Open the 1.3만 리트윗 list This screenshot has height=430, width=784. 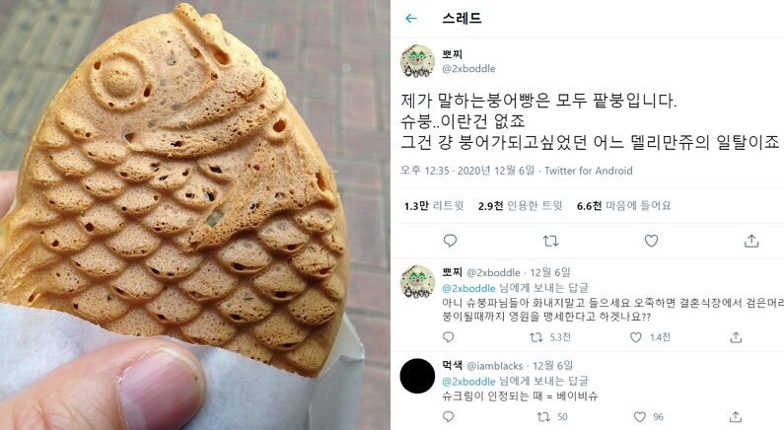434,205
